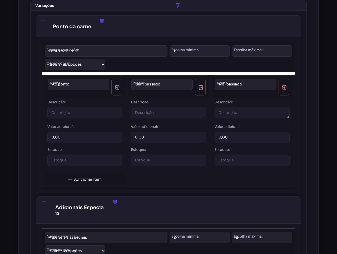Viewport: 337px width, 254px height.
Task: Edit the Mal passado name field
Action: pos(246,84)
